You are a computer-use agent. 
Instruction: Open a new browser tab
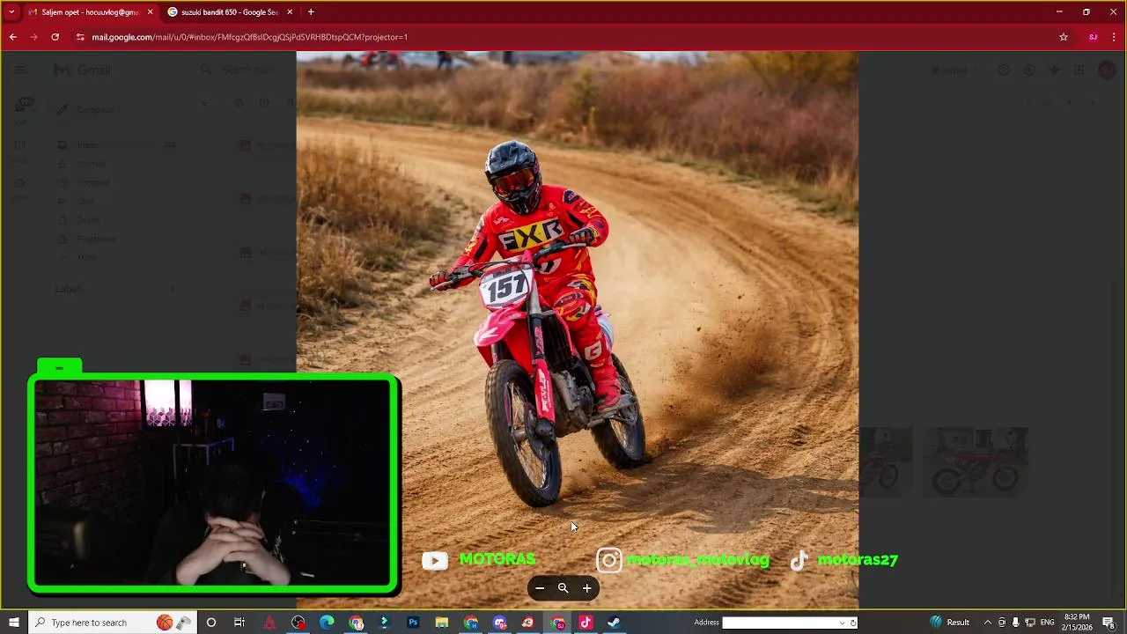[311, 12]
